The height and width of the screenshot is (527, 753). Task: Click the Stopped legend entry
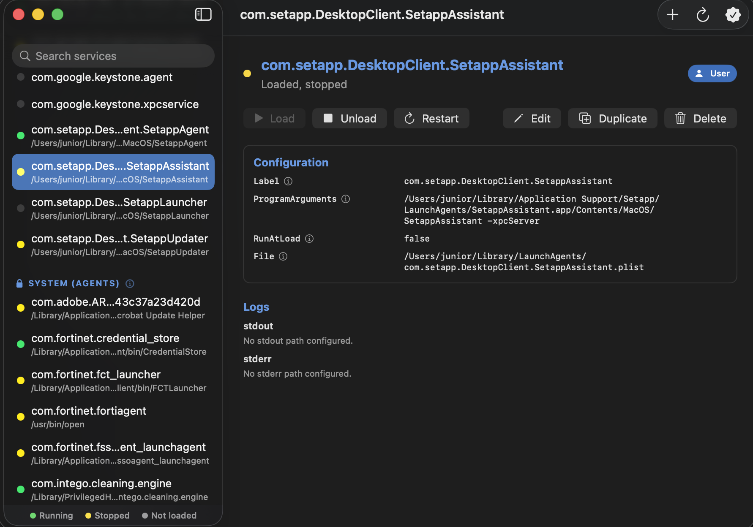(x=107, y=516)
